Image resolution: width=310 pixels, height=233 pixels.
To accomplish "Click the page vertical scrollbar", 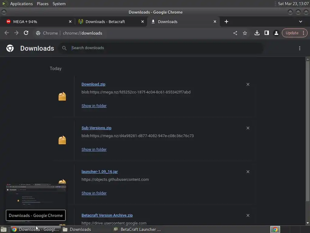I will [308, 131].
